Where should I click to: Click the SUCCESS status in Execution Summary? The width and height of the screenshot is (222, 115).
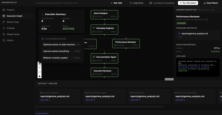pyautogui.click(x=68, y=29)
